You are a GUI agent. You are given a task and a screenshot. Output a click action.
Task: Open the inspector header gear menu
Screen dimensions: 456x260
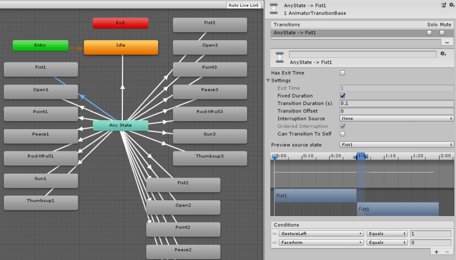point(451,5)
